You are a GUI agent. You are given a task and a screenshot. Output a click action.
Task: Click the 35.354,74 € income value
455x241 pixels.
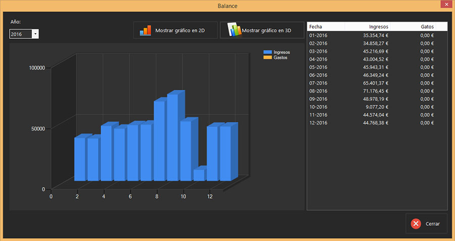(x=376, y=36)
